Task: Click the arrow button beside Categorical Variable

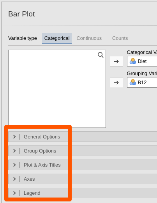Action: tap(116, 61)
